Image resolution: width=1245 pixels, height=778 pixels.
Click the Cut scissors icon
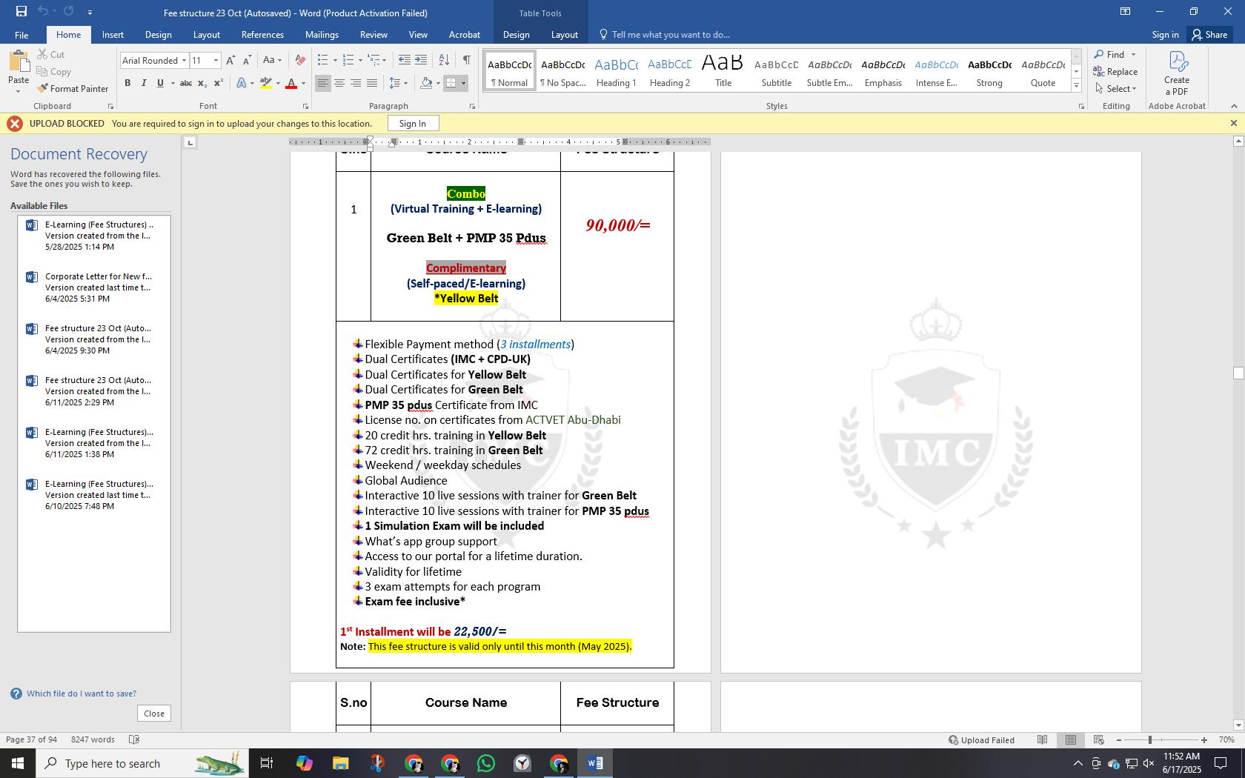[x=42, y=54]
